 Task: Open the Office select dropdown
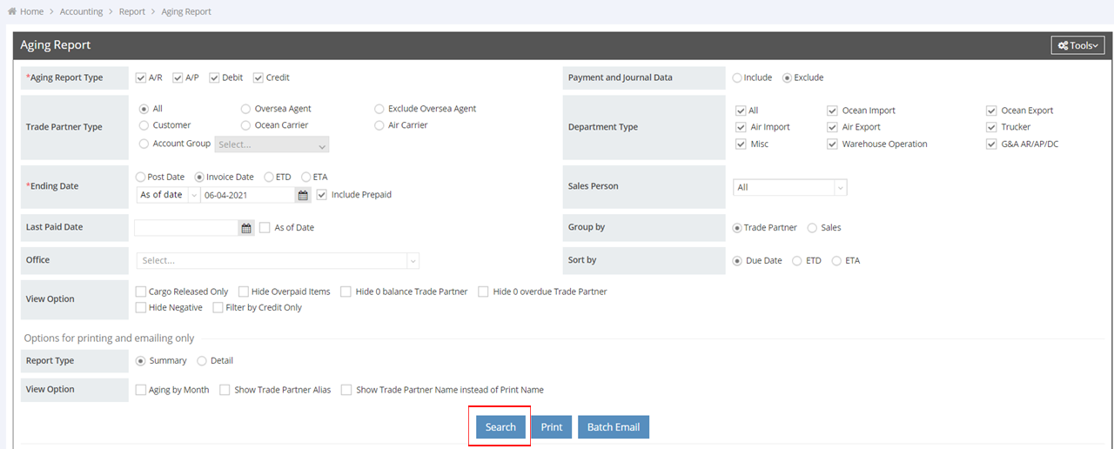278,260
